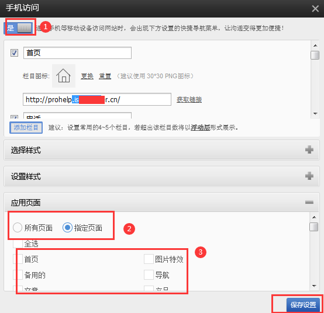Select the 所有页面 radio button

pos(18,228)
